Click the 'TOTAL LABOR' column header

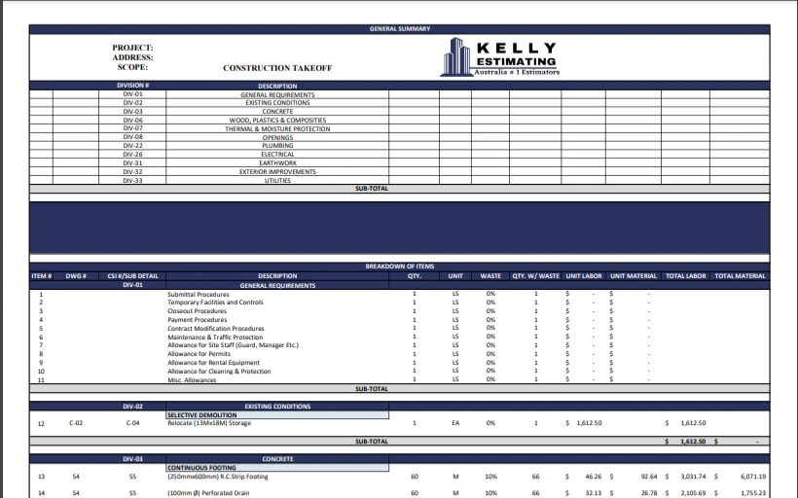pos(685,276)
